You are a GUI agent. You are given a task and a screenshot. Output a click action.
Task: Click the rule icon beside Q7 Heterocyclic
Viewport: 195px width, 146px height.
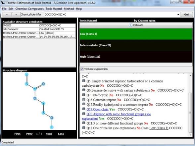(x=83, y=95)
